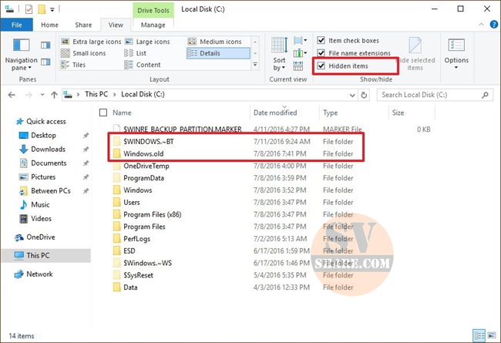Select Small icons layout
Screen dimensions: 501x343
[x=83, y=53]
